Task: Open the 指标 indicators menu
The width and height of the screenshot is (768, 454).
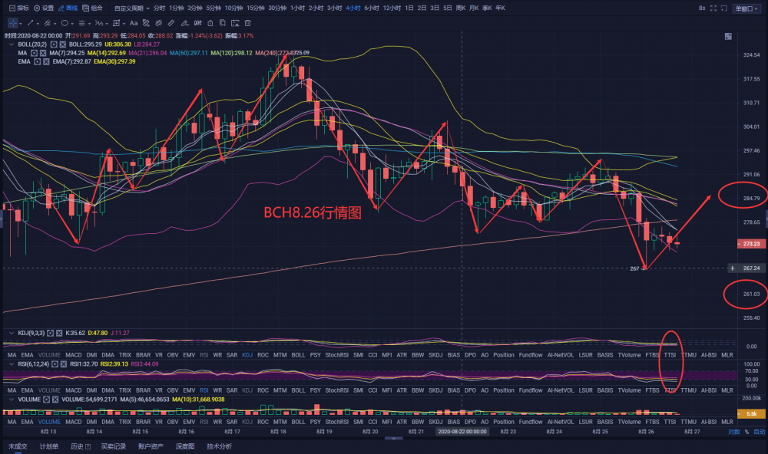Action: coord(19,8)
